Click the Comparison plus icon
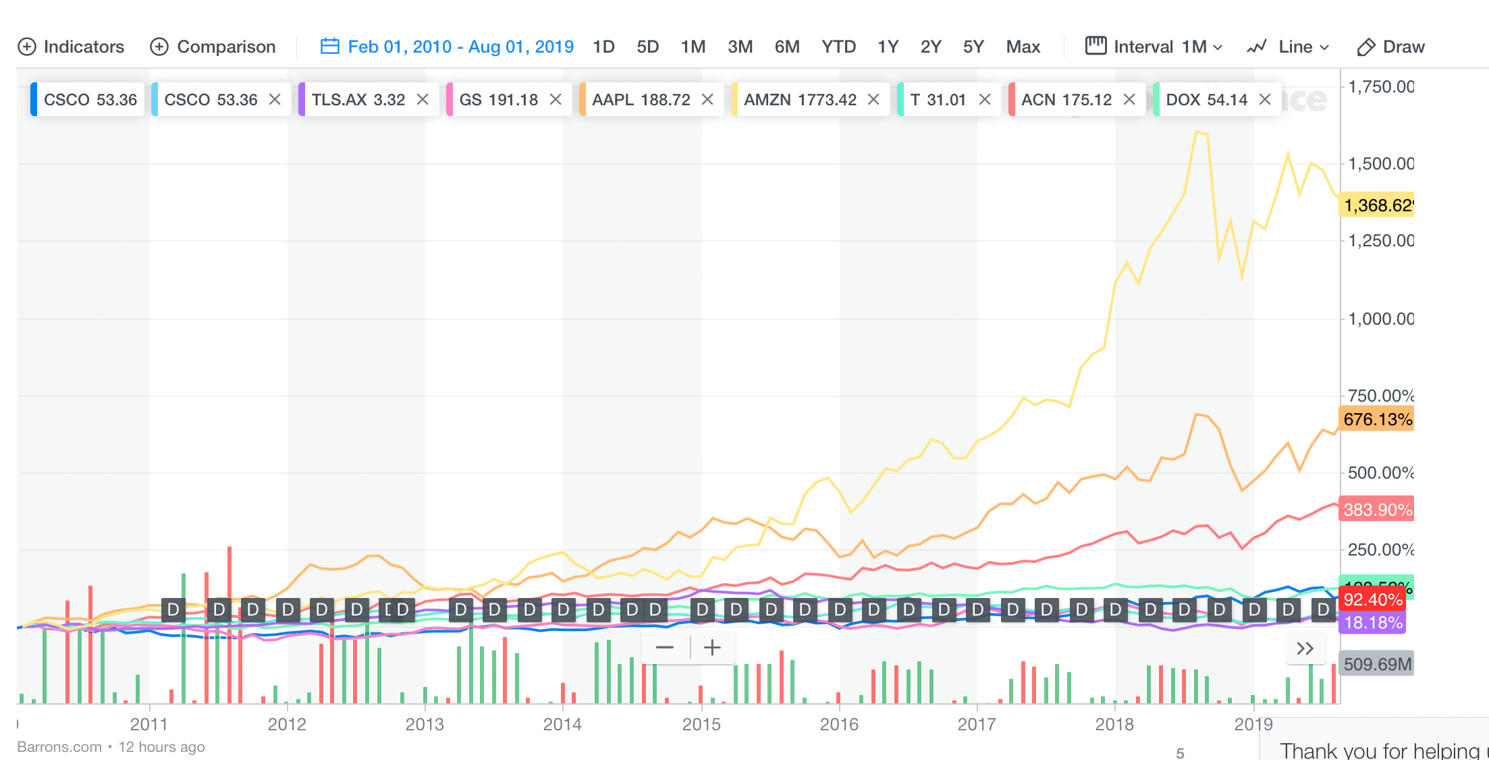1489x760 pixels. [159, 47]
